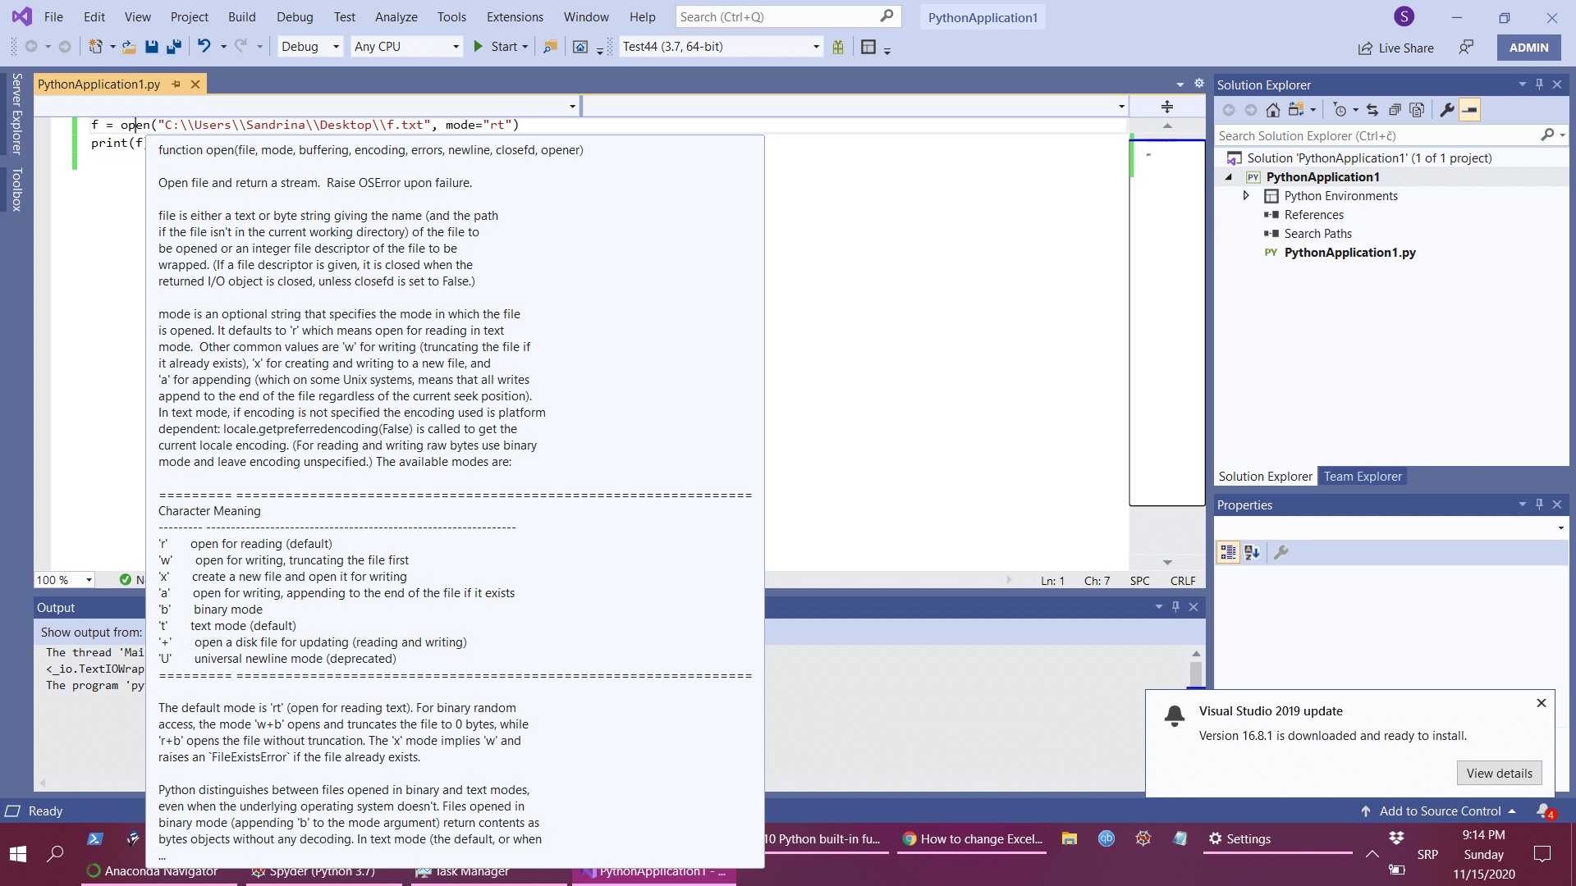Viewport: 1576px width, 886px height.
Task: Click the Solution Explorer Home icon
Action: (1272, 110)
